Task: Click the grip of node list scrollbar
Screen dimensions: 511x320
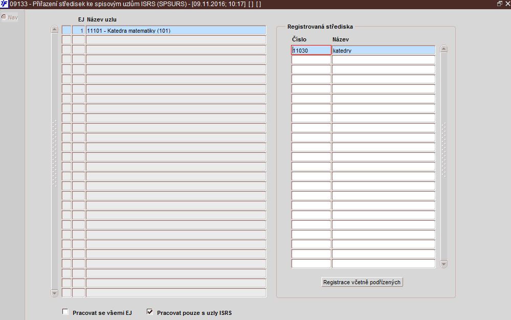Action: coord(55,153)
